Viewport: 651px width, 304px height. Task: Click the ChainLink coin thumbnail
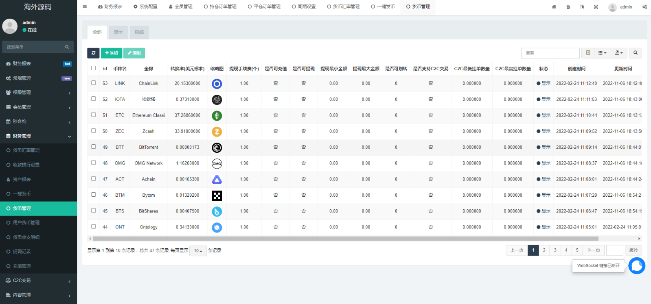click(x=217, y=84)
